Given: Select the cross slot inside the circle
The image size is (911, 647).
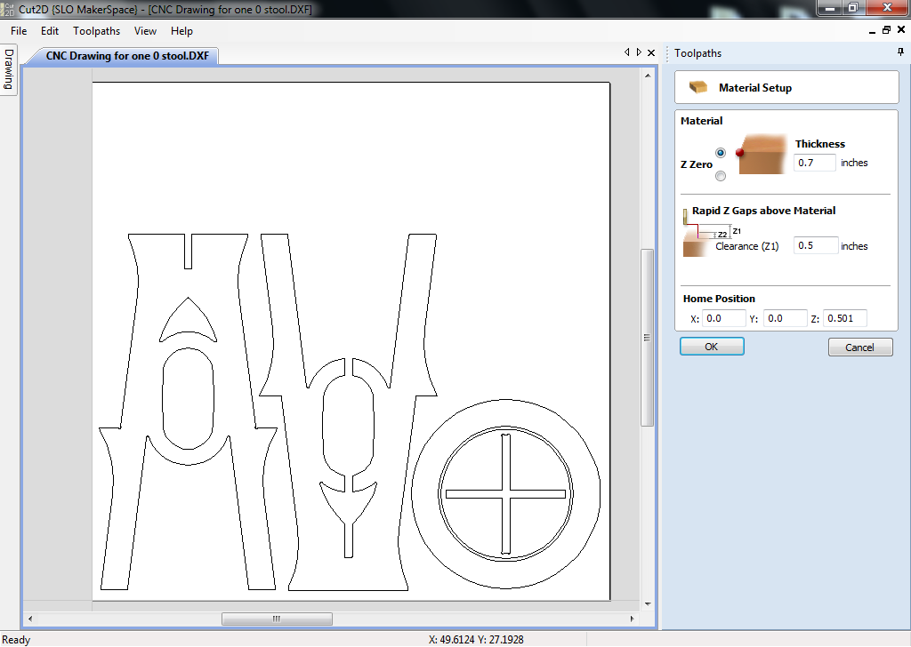Looking at the screenshot, I should [505, 494].
